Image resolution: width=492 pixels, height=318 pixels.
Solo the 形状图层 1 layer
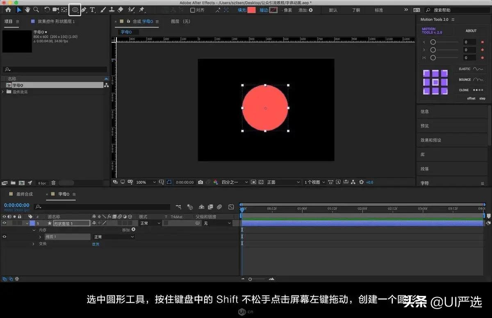pyautogui.click(x=14, y=223)
